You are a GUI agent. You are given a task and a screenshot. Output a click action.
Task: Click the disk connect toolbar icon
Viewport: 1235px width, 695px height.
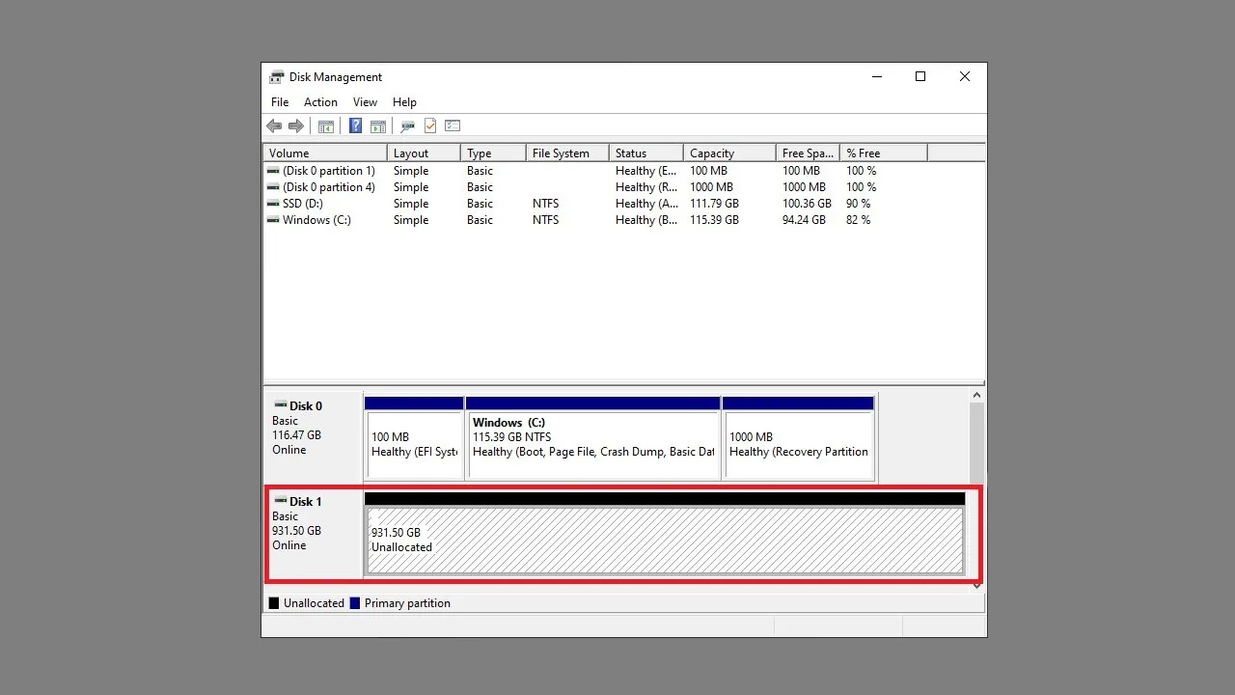tap(407, 126)
